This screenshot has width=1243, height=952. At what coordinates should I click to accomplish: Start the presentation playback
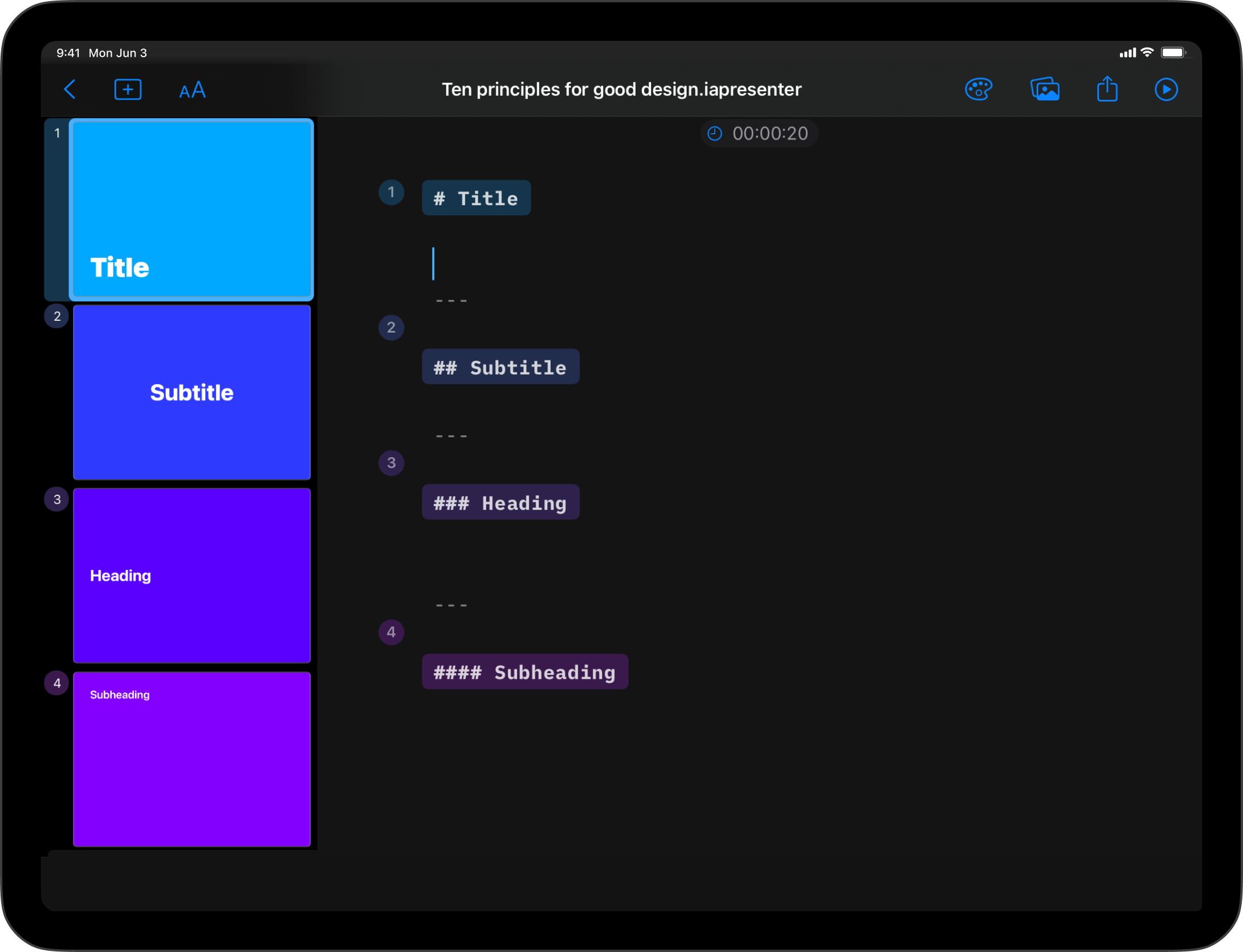click(1166, 89)
